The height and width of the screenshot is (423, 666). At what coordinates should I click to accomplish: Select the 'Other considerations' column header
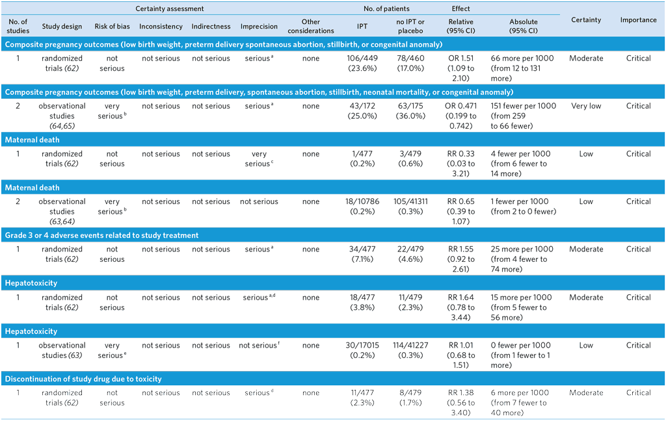[x=311, y=27]
